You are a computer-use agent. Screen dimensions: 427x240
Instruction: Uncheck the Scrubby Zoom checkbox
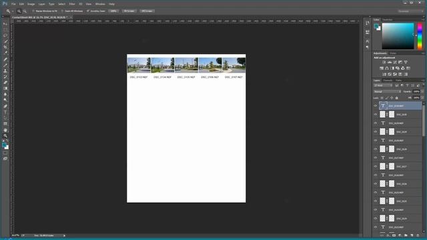[88, 11]
